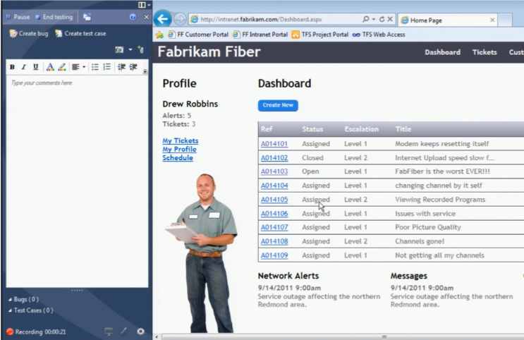The height and width of the screenshot is (340, 524).
Task: Click the favorites star icon
Action: (x=160, y=35)
